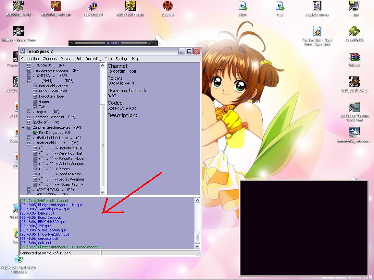Select the GalacticConquest sub-channel

click(x=62, y=164)
